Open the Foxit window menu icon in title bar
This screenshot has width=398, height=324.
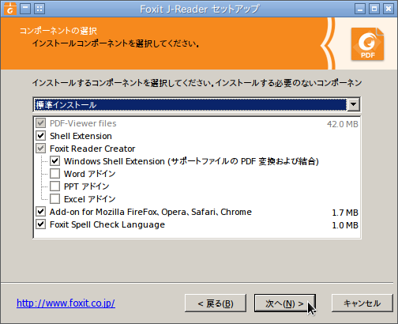point(10,9)
